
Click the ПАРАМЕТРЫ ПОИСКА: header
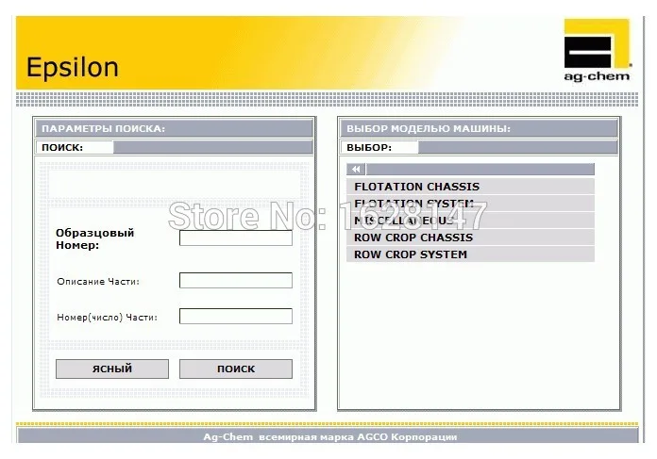pyautogui.click(x=175, y=128)
